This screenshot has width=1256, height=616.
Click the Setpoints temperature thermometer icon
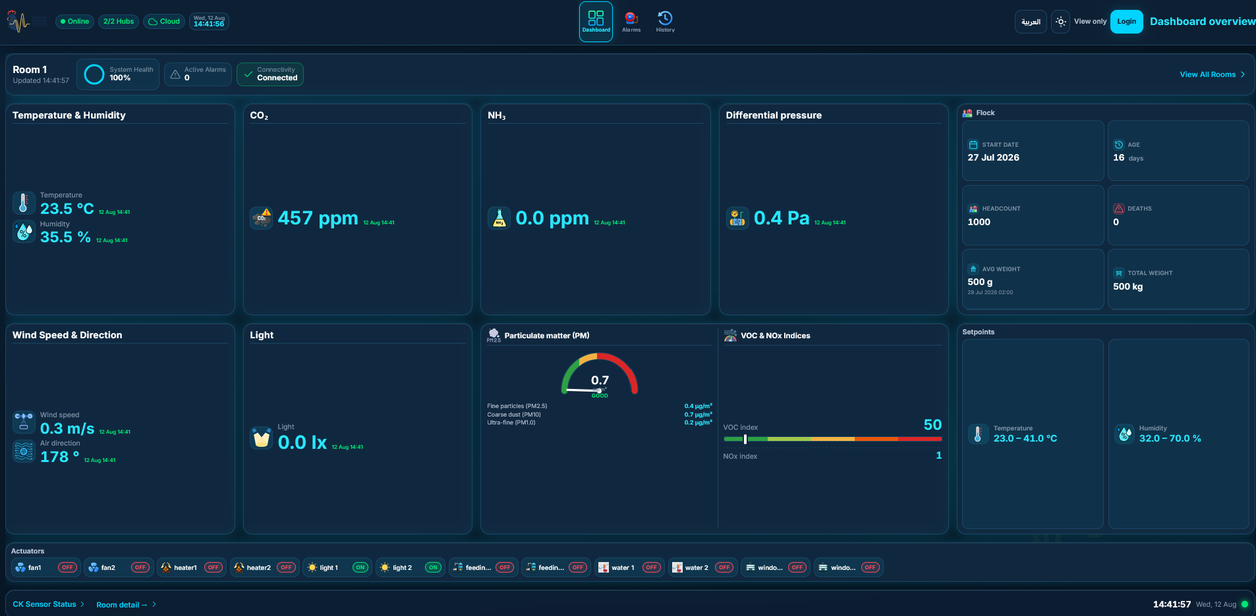(978, 434)
